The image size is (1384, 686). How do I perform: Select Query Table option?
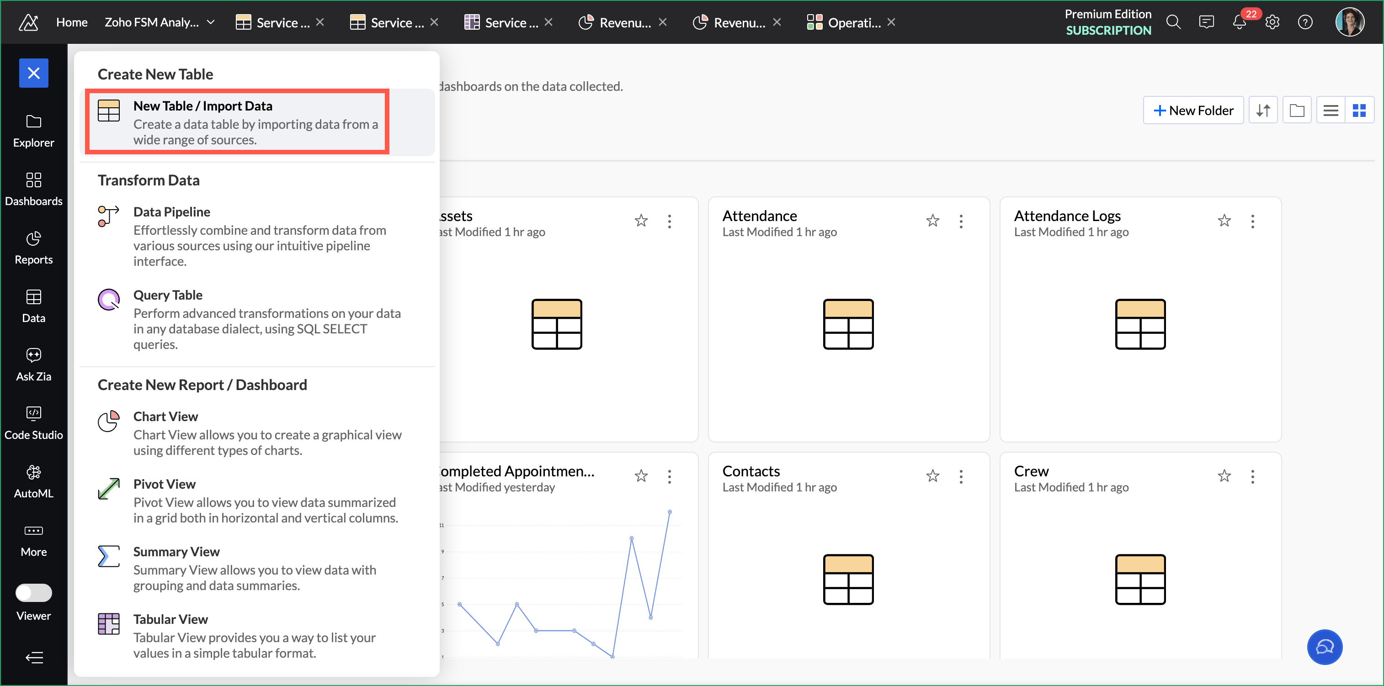tap(168, 295)
